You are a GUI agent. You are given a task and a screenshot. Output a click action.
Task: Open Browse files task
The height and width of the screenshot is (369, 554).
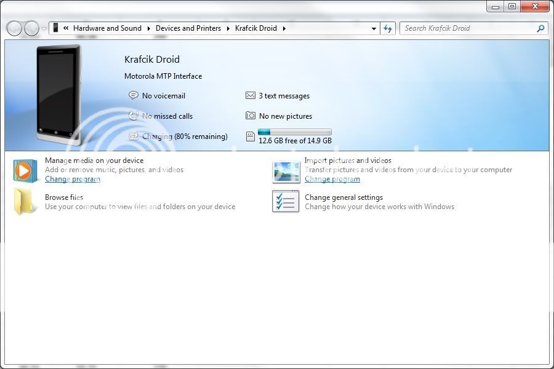[64, 197]
